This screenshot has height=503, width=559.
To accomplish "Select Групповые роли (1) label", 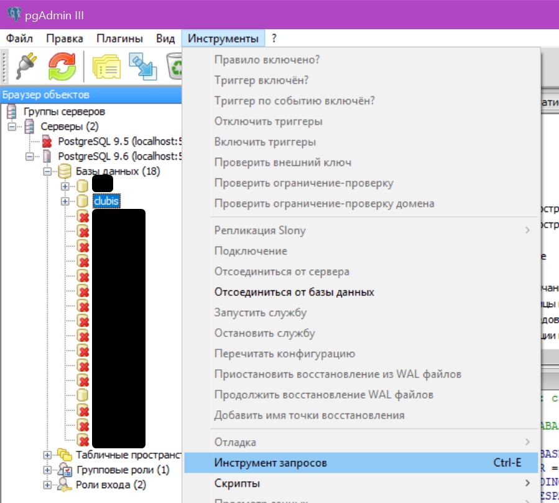I will point(122,470).
